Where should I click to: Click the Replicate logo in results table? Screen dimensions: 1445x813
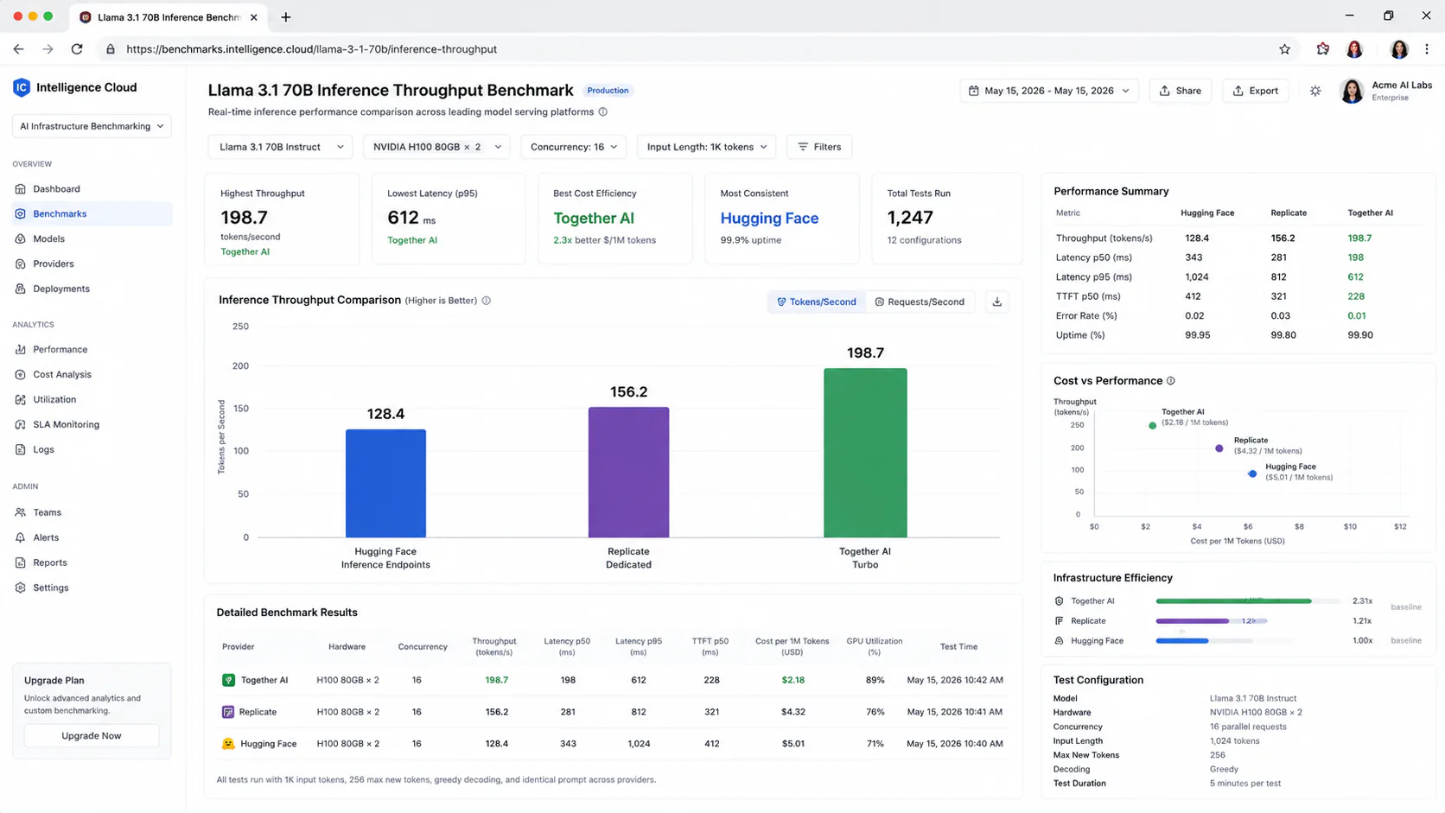[x=228, y=712]
